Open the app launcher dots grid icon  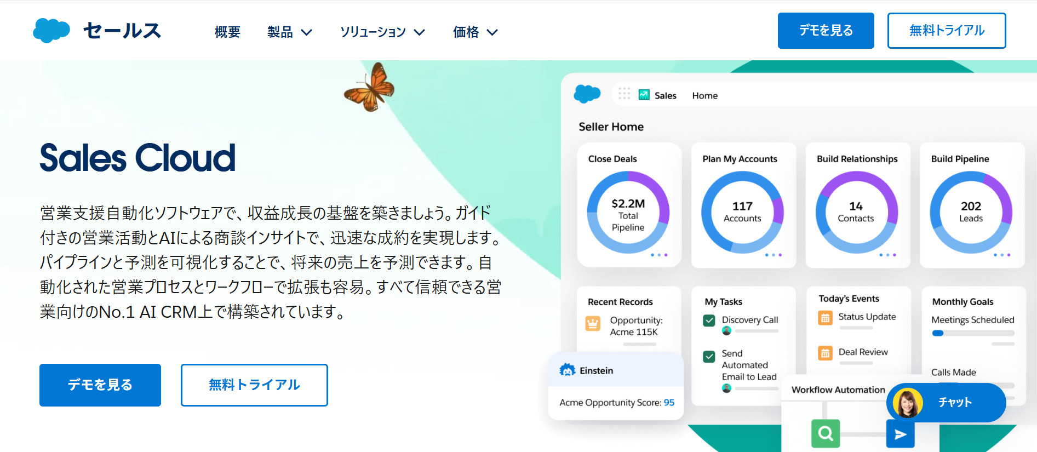625,94
